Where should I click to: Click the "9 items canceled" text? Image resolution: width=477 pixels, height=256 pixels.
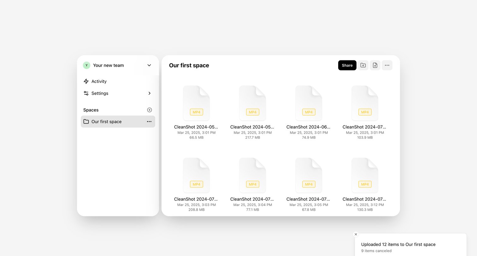tap(376, 251)
